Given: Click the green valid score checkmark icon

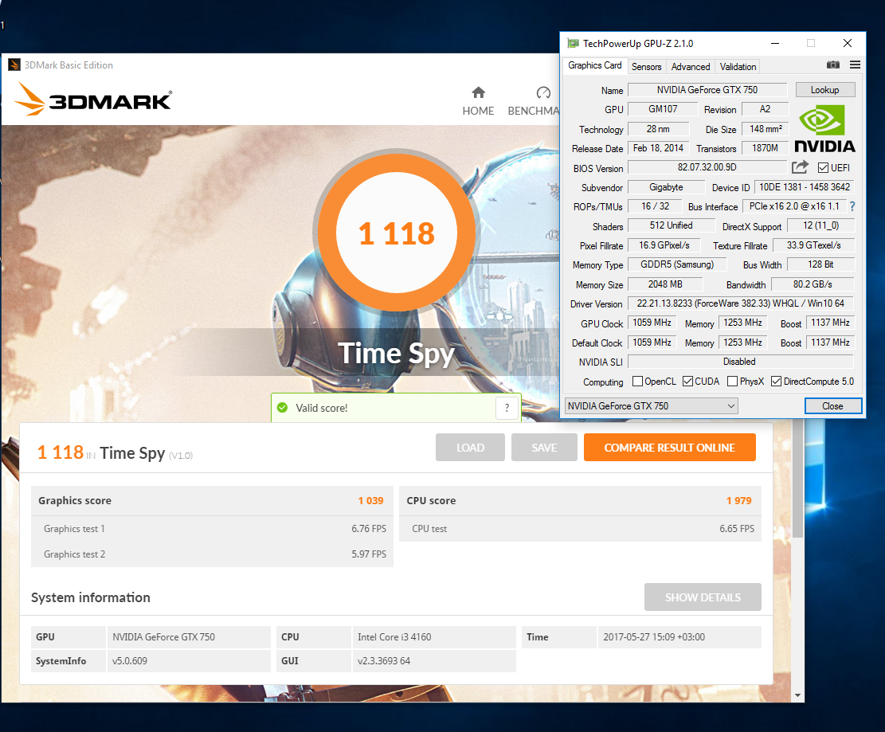Looking at the screenshot, I should click(283, 408).
